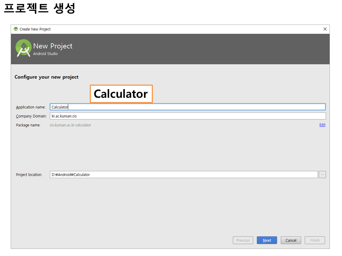Image resolution: width=342 pixels, height=256 pixels.
Task: Click the orange-bordered Calculator callout box
Action: click(121, 94)
